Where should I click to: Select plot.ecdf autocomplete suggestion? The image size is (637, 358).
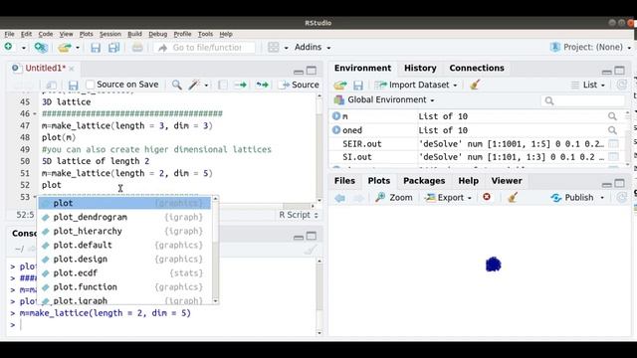point(124,273)
